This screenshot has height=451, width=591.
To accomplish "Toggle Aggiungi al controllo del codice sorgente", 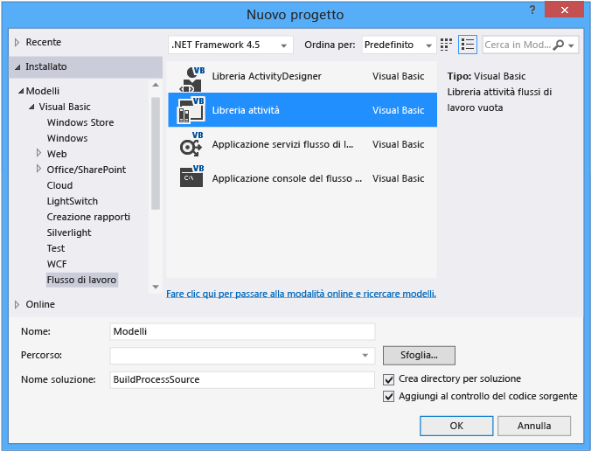I will click(x=388, y=396).
